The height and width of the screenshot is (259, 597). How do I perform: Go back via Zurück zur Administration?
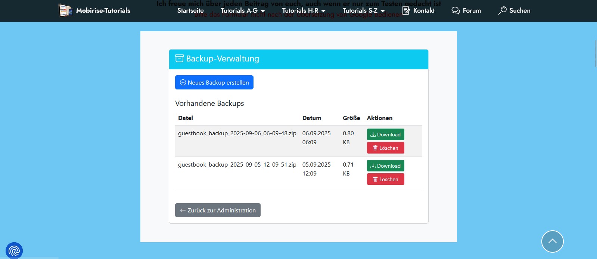point(218,210)
